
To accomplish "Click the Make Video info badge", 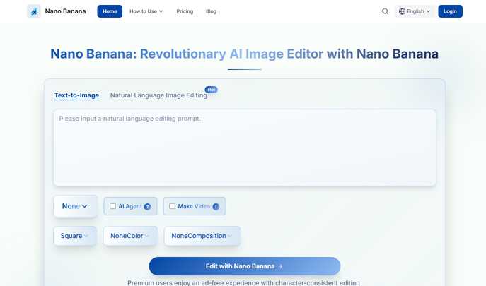I will [x=216, y=207].
